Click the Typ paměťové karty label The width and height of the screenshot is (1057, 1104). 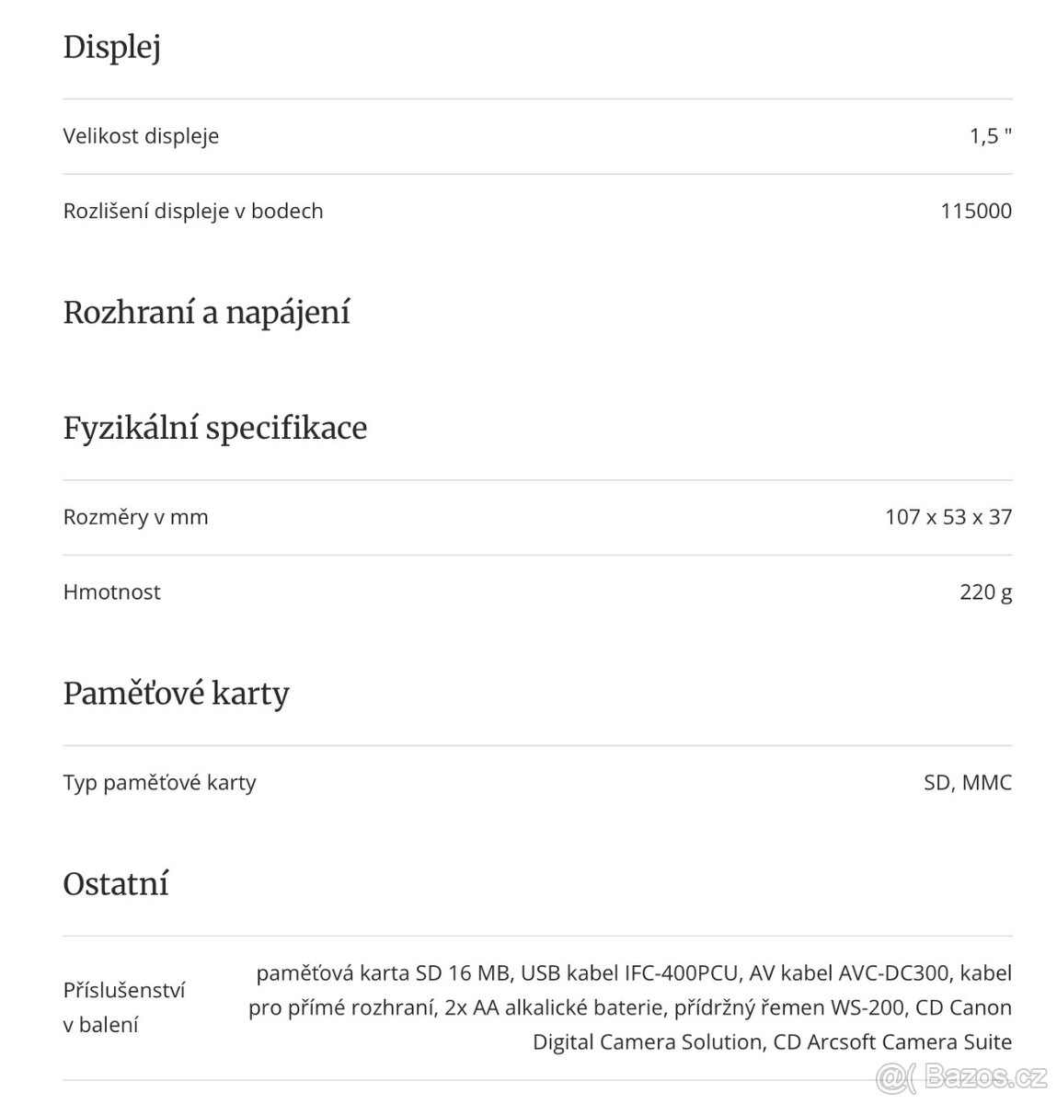(x=159, y=783)
